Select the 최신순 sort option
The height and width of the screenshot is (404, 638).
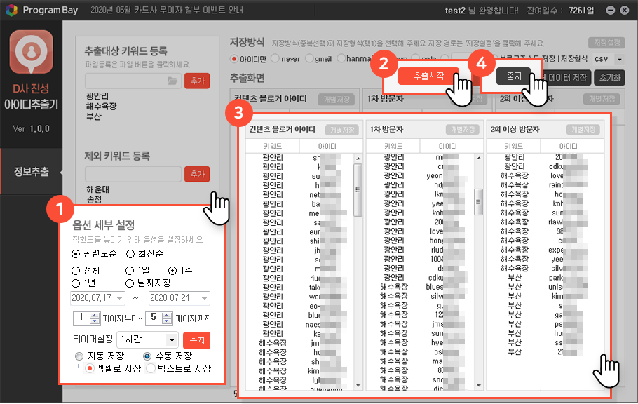(x=130, y=254)
